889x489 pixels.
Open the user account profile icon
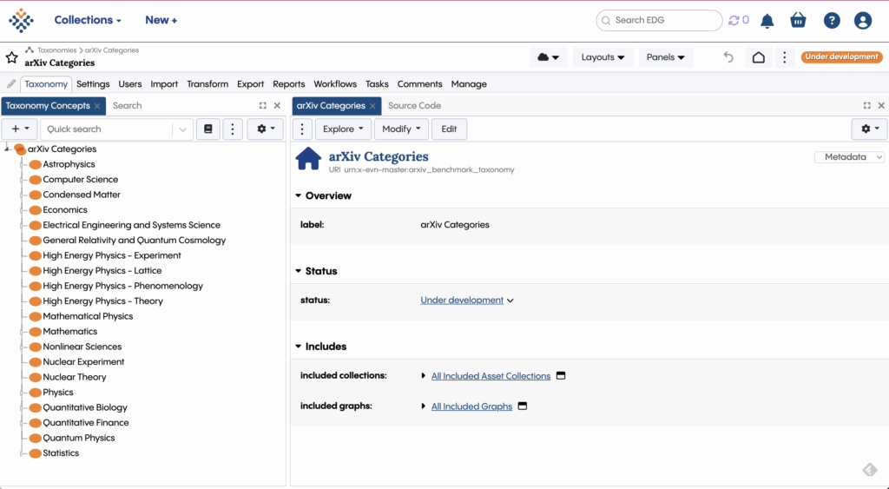coord(862,21)
